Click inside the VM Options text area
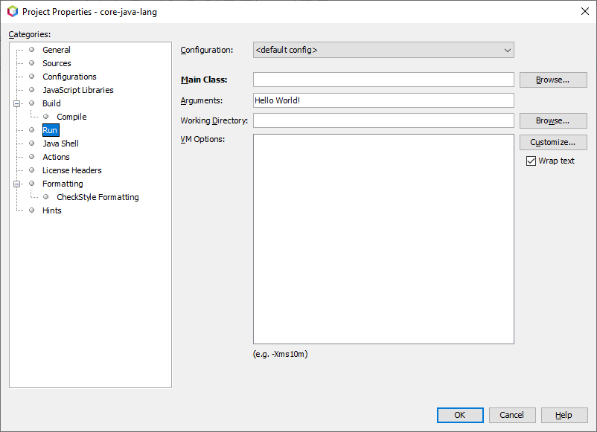The width and height of the screenshot is (597, 432). coord(383,239)
